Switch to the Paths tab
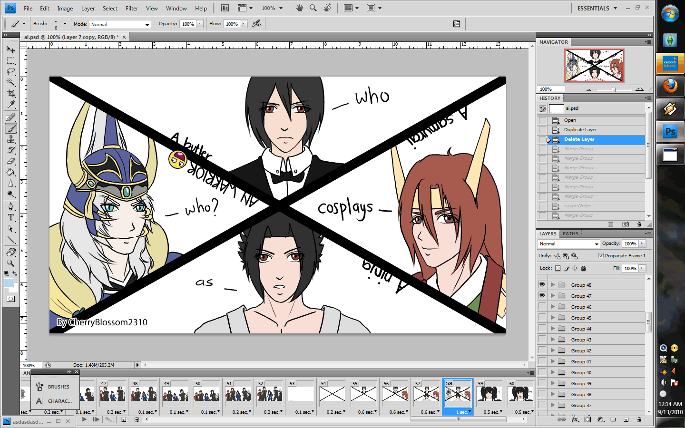 point(570,233)
